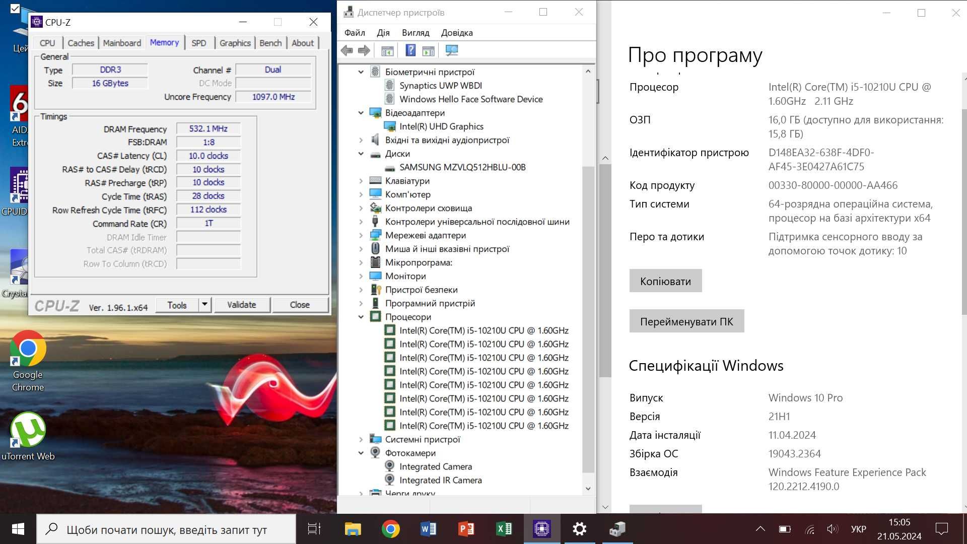This screenshot has width=967, height=544.
Task: Switch to the CPU tab in CPU-Z
Action: (x=47, y=43)
